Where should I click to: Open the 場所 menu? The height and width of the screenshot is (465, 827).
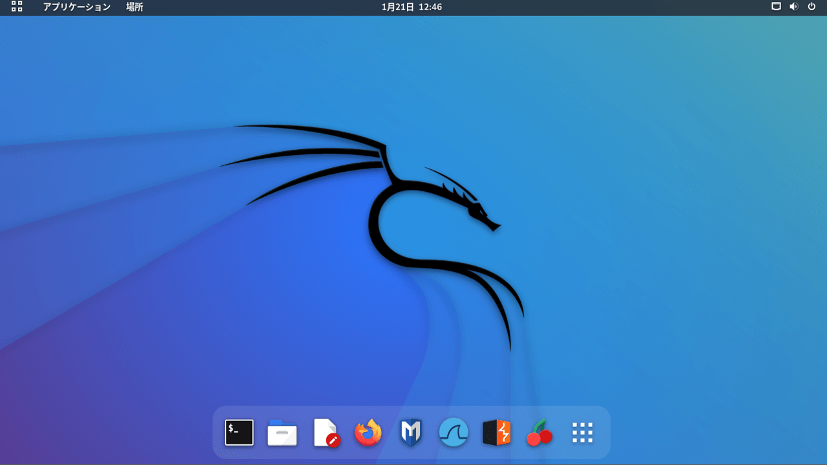point(134,7)
